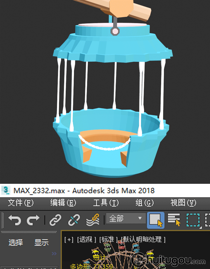The image size is (210, 269).
Task: Click the Rectangular Selection Region icon
Action: pyautogui.click(x=193, y=220)
